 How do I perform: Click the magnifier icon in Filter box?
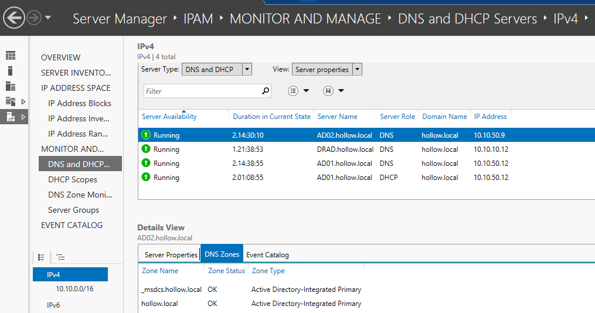[266, 91]
